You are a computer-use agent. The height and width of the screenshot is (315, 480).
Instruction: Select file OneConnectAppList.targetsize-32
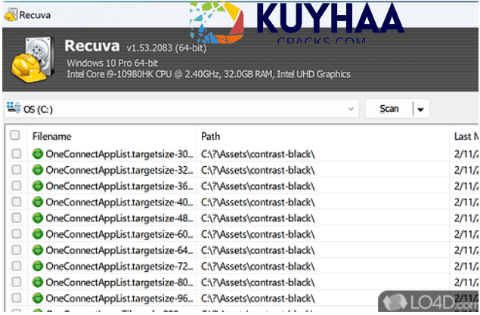tap(119, 170)
